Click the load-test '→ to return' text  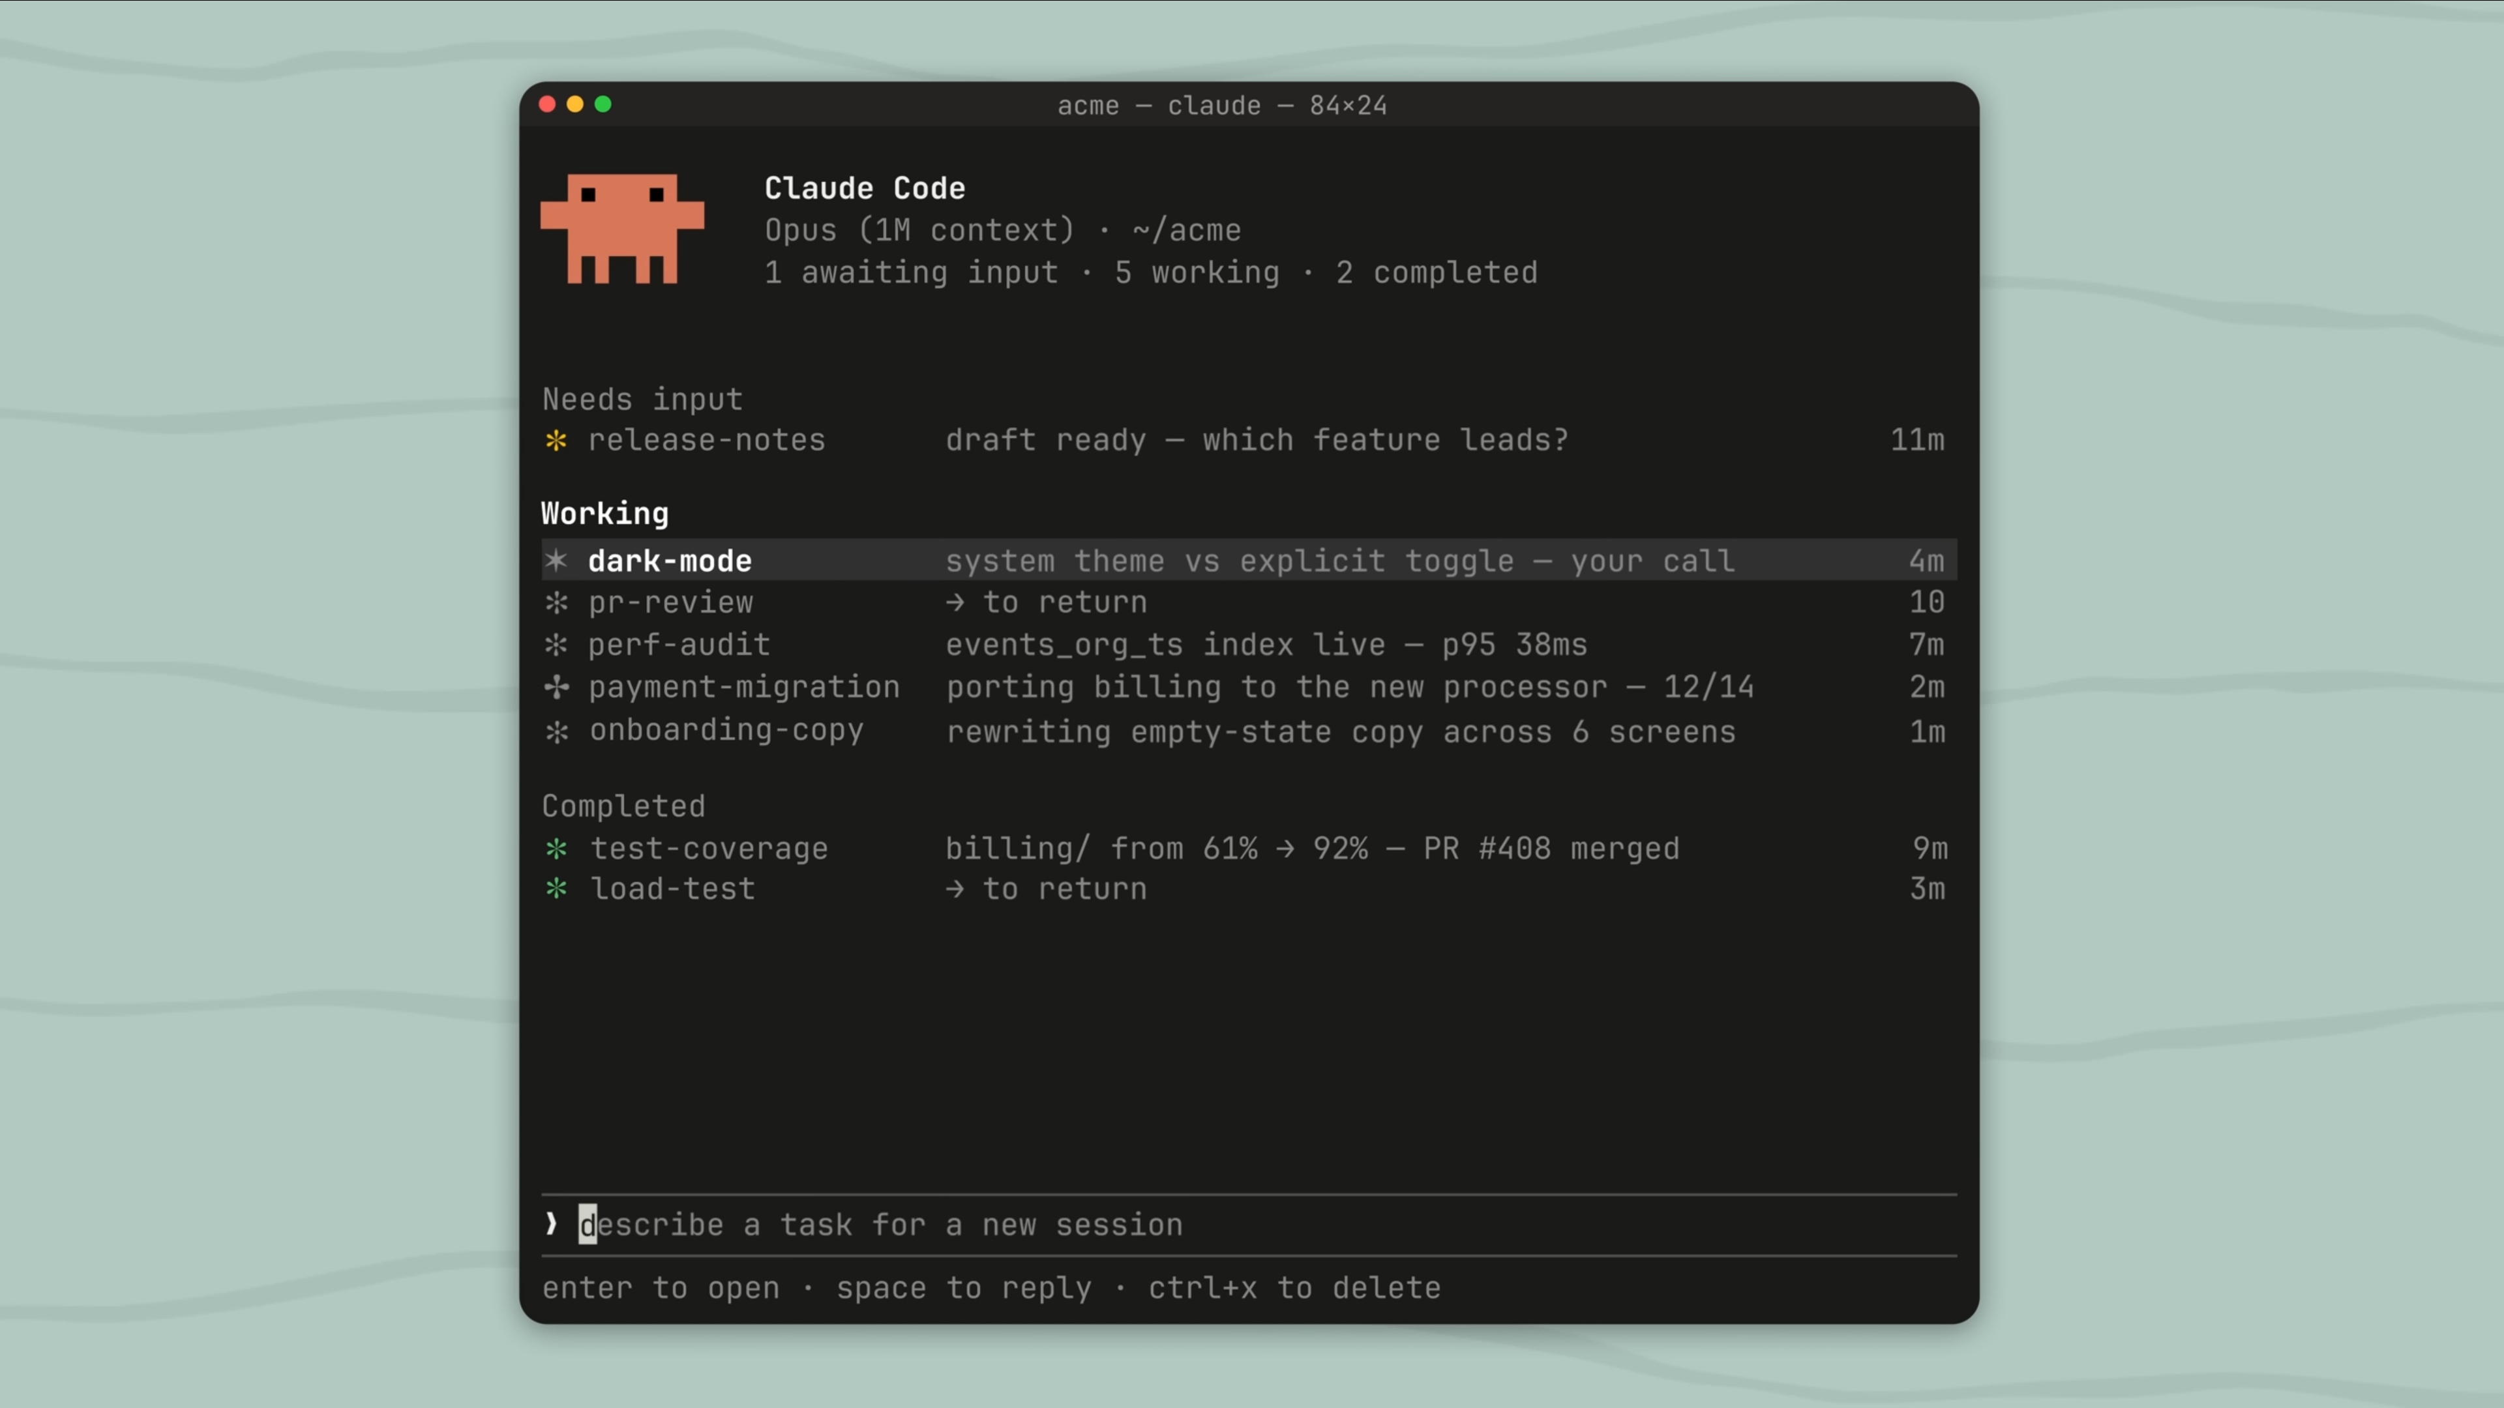click(1046, 888)
